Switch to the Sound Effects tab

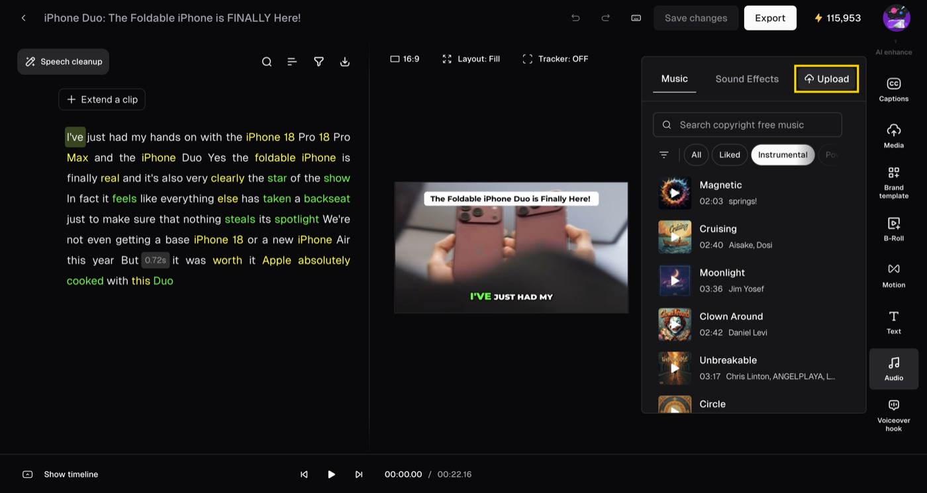click(x=747, y=79)
